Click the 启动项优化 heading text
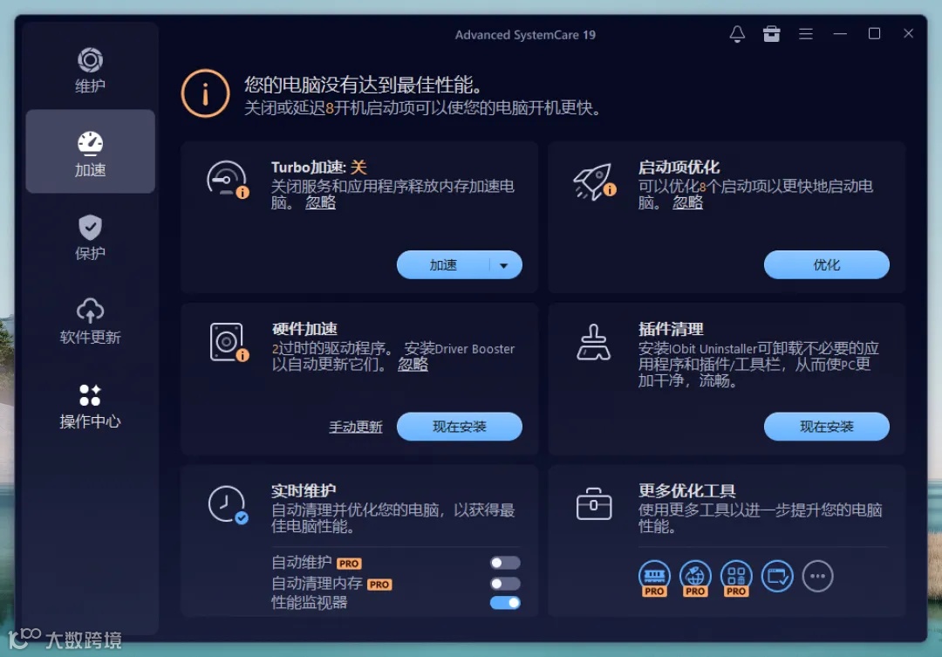The width and height of the screenshot is (942, 657). [679, 168]
